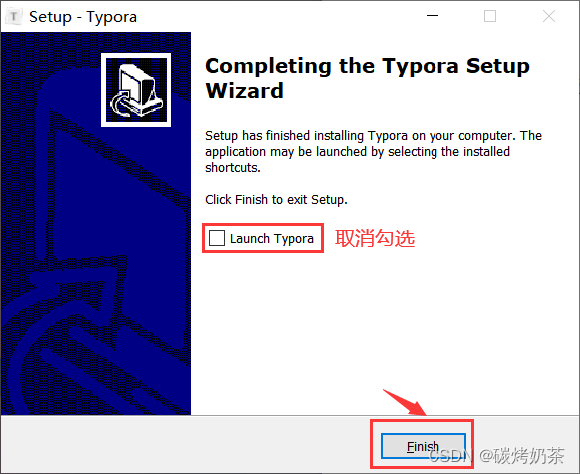Click the 'Setup has finished installing' paragraph
Image resolution: width=580 pixels, height=474 pixels.
374,152
